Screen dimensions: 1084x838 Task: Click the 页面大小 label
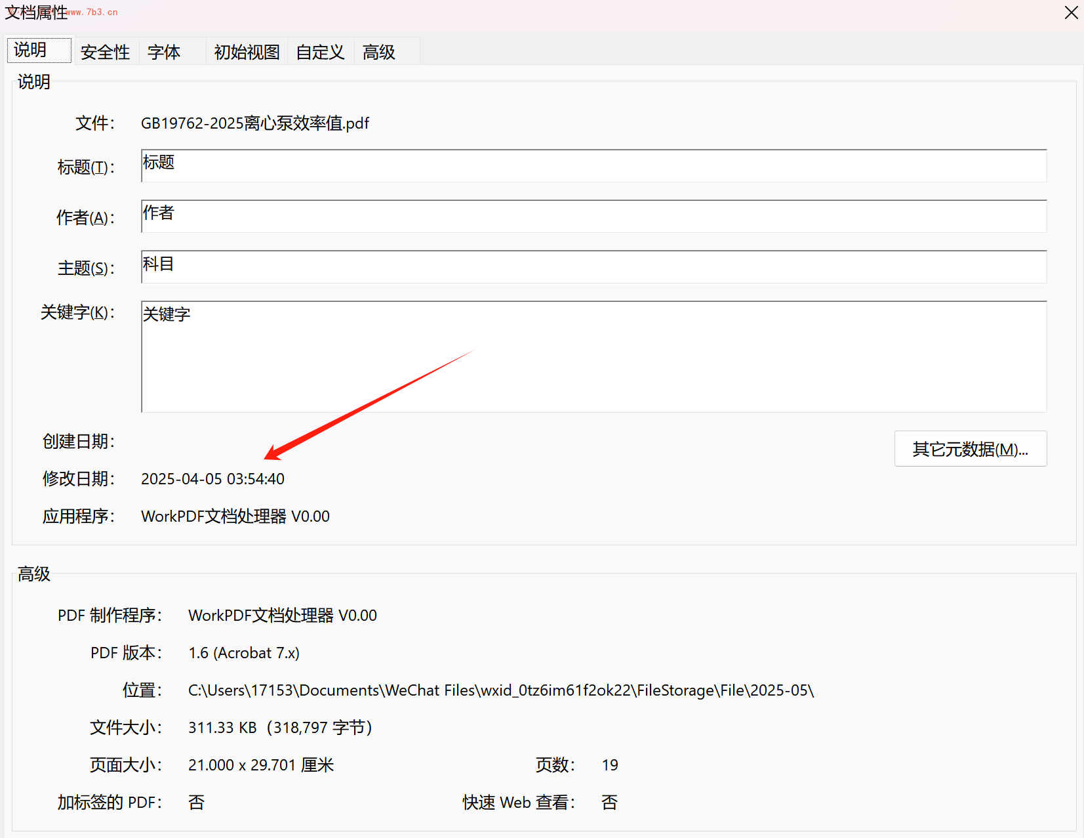click(x=126, y=765)
